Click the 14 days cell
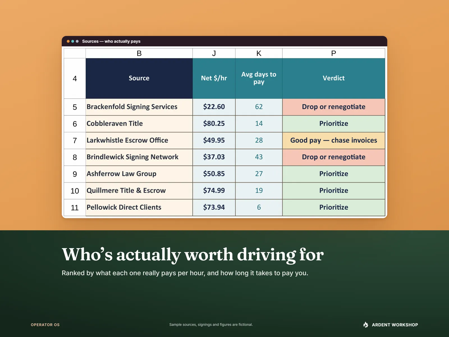This screenshot has width=449, height=337. pos(259,124)
